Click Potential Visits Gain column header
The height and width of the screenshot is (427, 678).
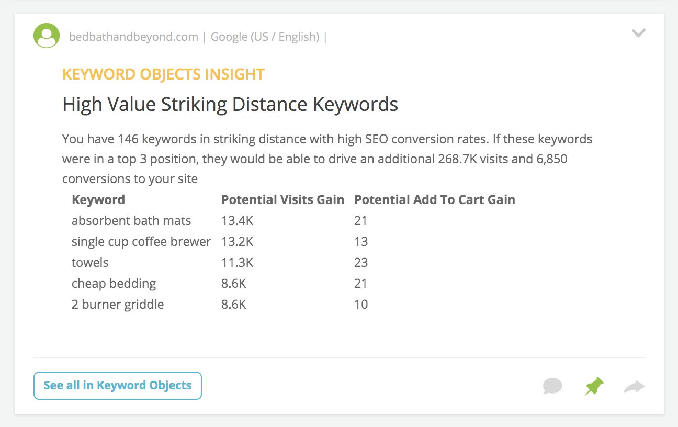pos(283,200)
